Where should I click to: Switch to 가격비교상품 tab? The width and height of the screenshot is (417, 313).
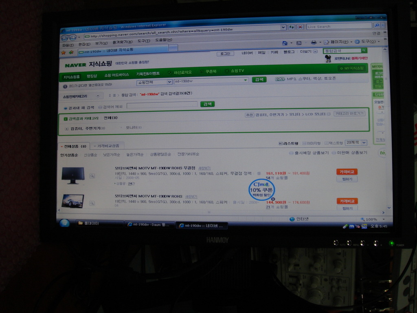[x=107, y=146]
